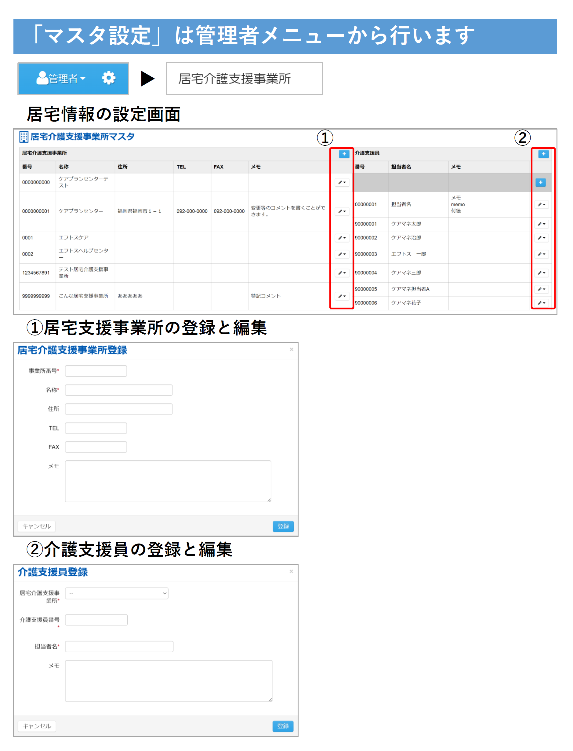
Task: Click the plus icon in 居宅介護支援事業所 header
Action: tap(344, 154)
